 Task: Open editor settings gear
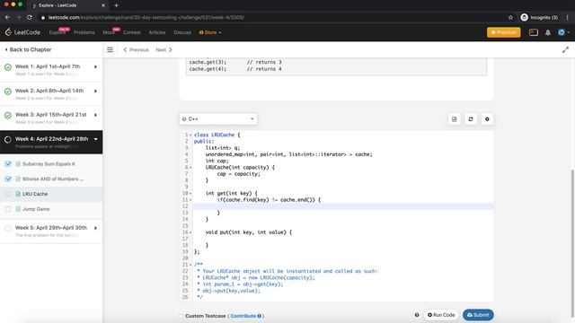[487, 119]
